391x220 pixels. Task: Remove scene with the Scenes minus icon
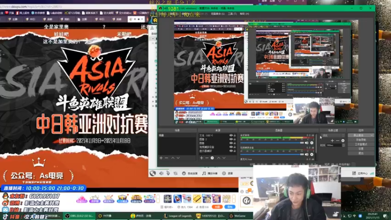pos(166,158)
